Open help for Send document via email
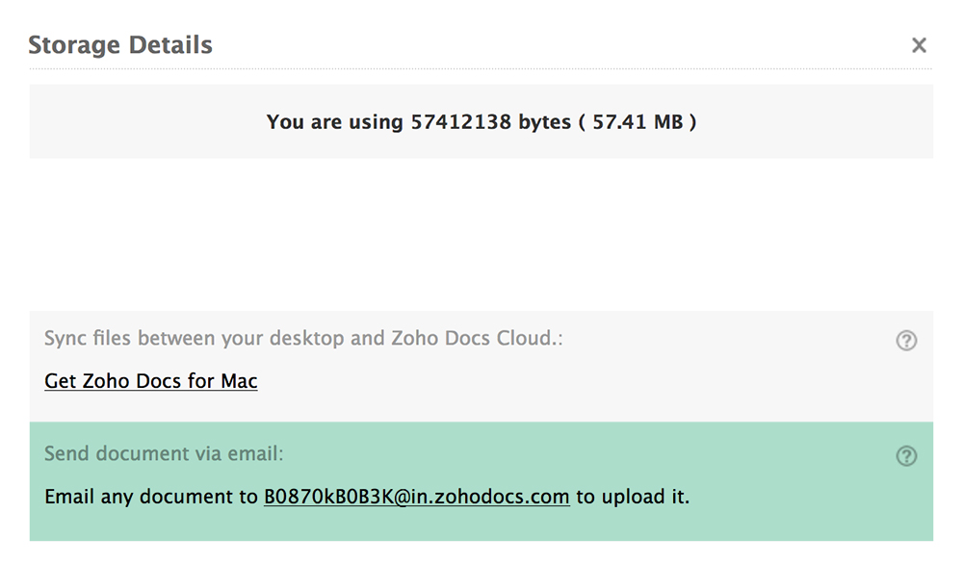Viewport: 963px width, 564px height. point(906,456)
